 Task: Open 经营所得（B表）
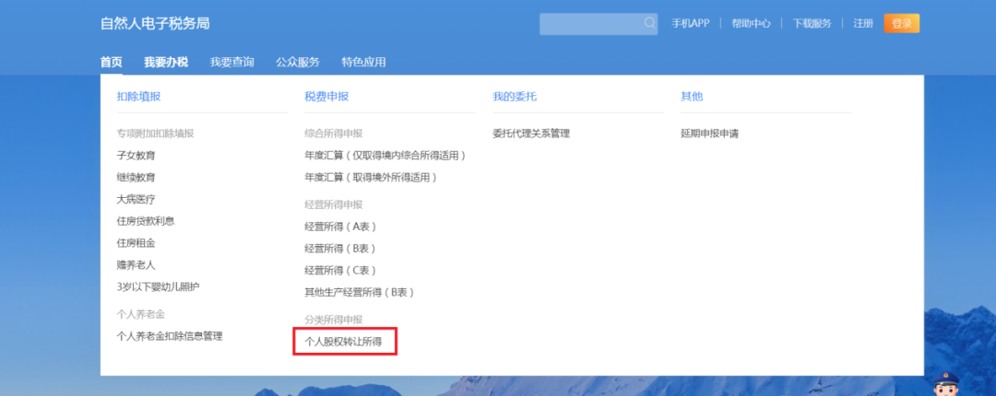pos(341,248)
